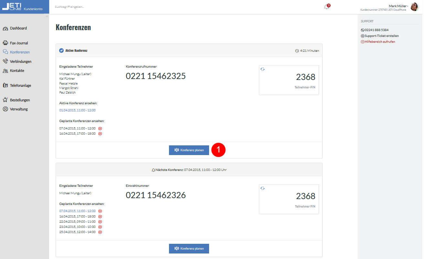Refresh the Teilnehmer PIN in the next conference
This screenshot has width=424, height=259.
point(262,188)
